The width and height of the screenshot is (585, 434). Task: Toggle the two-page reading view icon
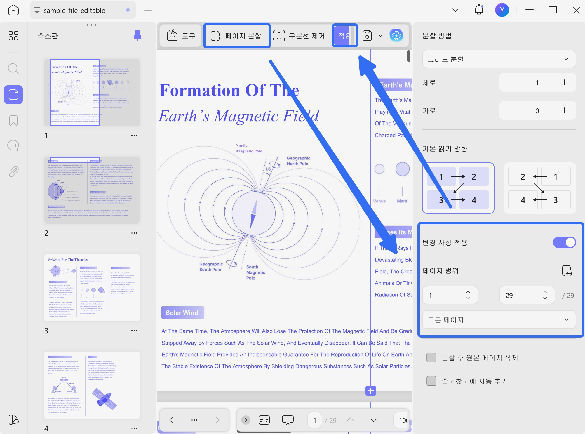[264, 420]
